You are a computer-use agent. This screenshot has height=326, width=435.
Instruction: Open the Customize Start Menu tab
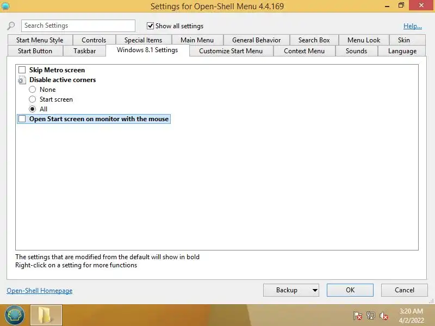(231, 51)
